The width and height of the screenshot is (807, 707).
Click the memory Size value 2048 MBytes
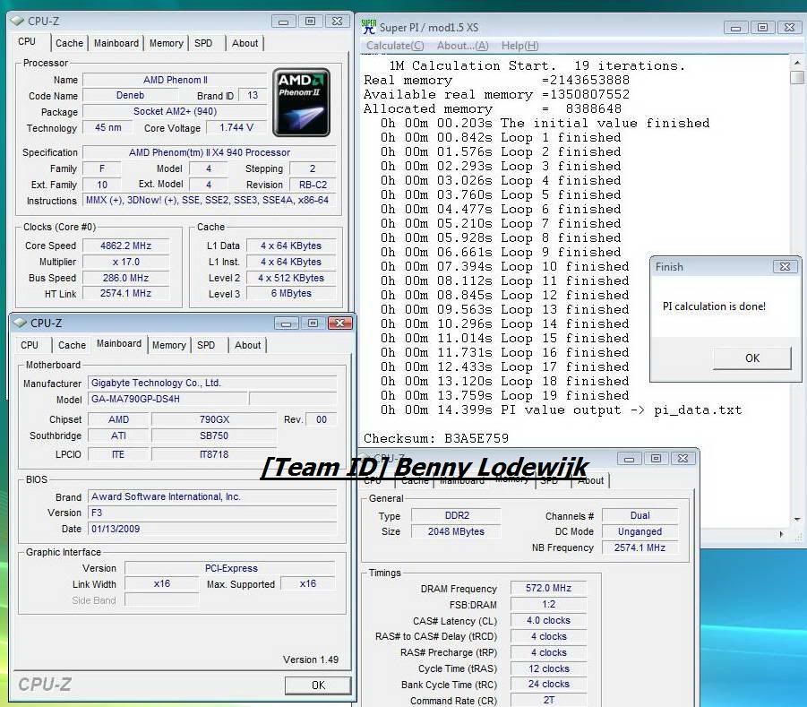pyautogui.click(x=456, y=531)
